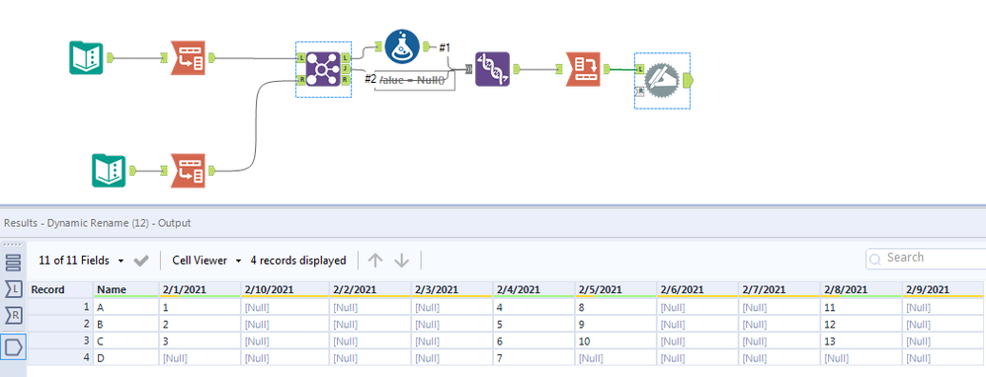Select the 2/1/2021 column header

pyautogui.click(x=200, y=290)
